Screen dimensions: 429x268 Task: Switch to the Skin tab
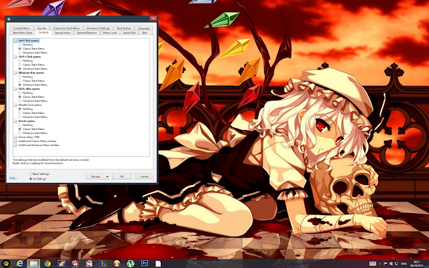tap(145, 33)
